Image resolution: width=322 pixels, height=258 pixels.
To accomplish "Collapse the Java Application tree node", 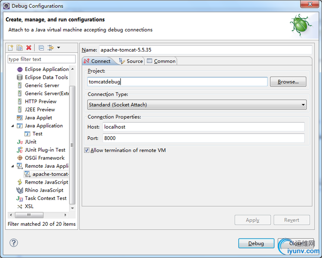I will click(x=13, y=126).
